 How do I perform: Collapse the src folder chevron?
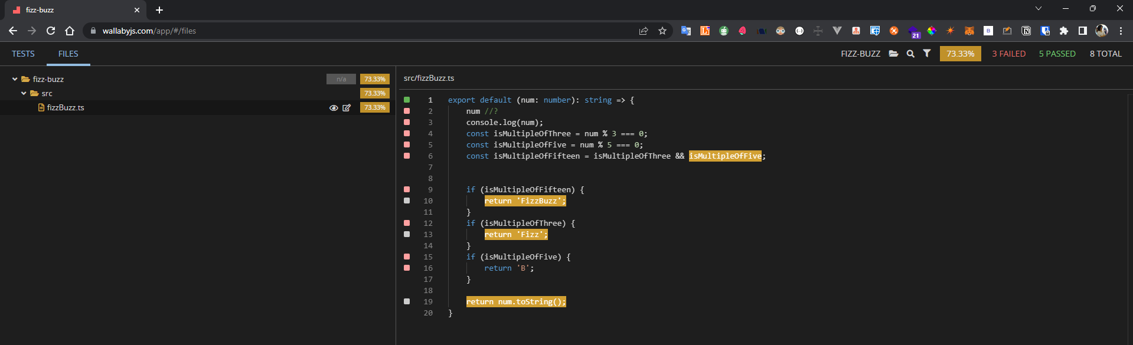point(24,93)
